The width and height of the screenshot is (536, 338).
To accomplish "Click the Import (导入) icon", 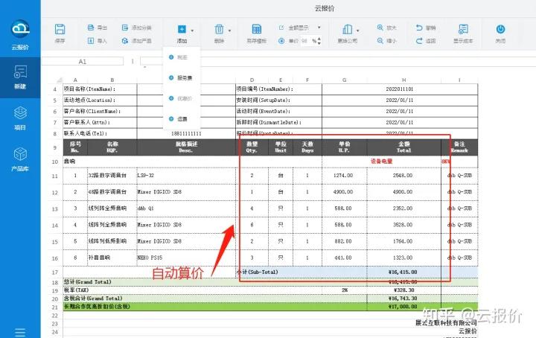I will click(x=91, y=41).
